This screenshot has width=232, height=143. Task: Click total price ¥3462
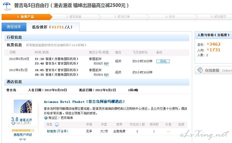click(214, 44)
